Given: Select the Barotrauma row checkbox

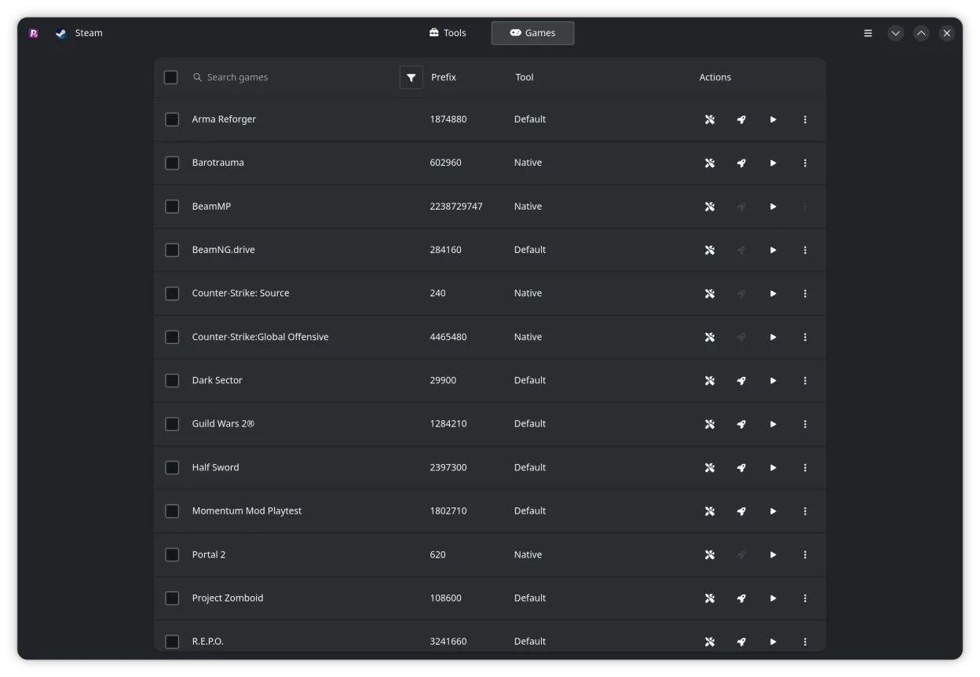Looking at the screenshot, I should (x=172, y=163).
